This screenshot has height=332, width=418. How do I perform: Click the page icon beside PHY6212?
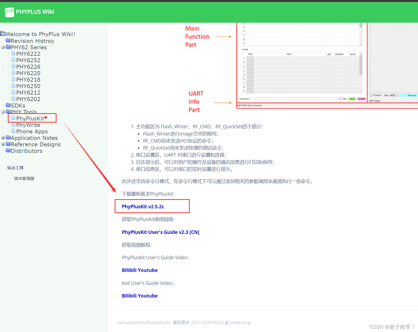13,92
